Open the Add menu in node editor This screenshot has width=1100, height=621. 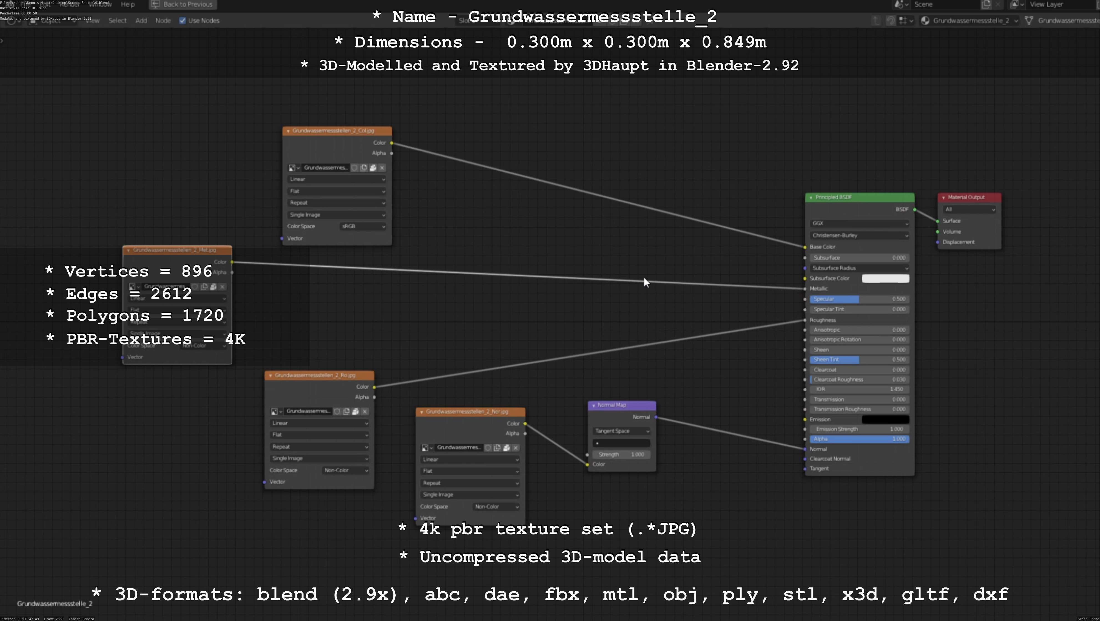[141, 21]
